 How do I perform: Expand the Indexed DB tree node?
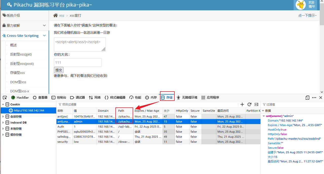[x=3, y=123]
